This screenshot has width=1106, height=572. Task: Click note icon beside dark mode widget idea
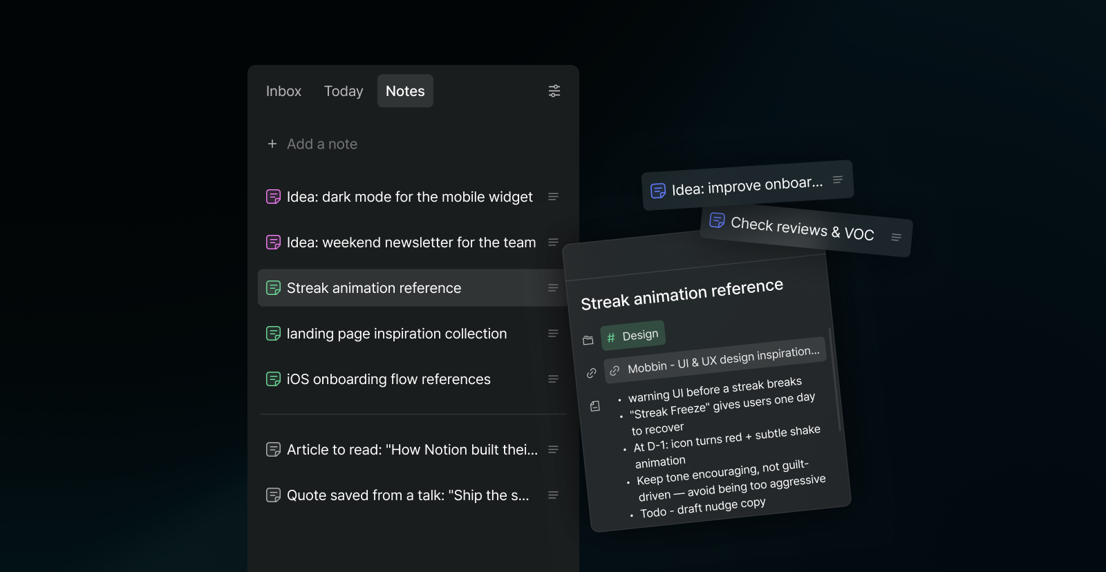pyautogui.click(x=274, y=197)
